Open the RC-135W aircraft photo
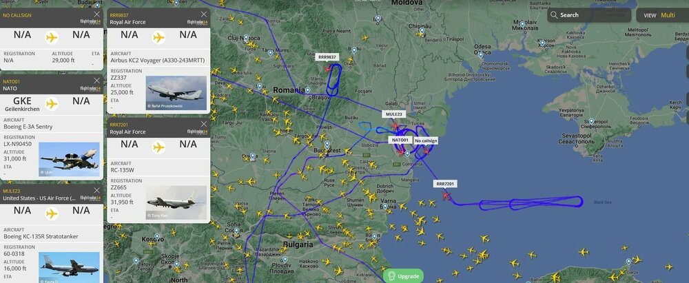This screenshot has width=689, height=283. (x=176, y=202)
